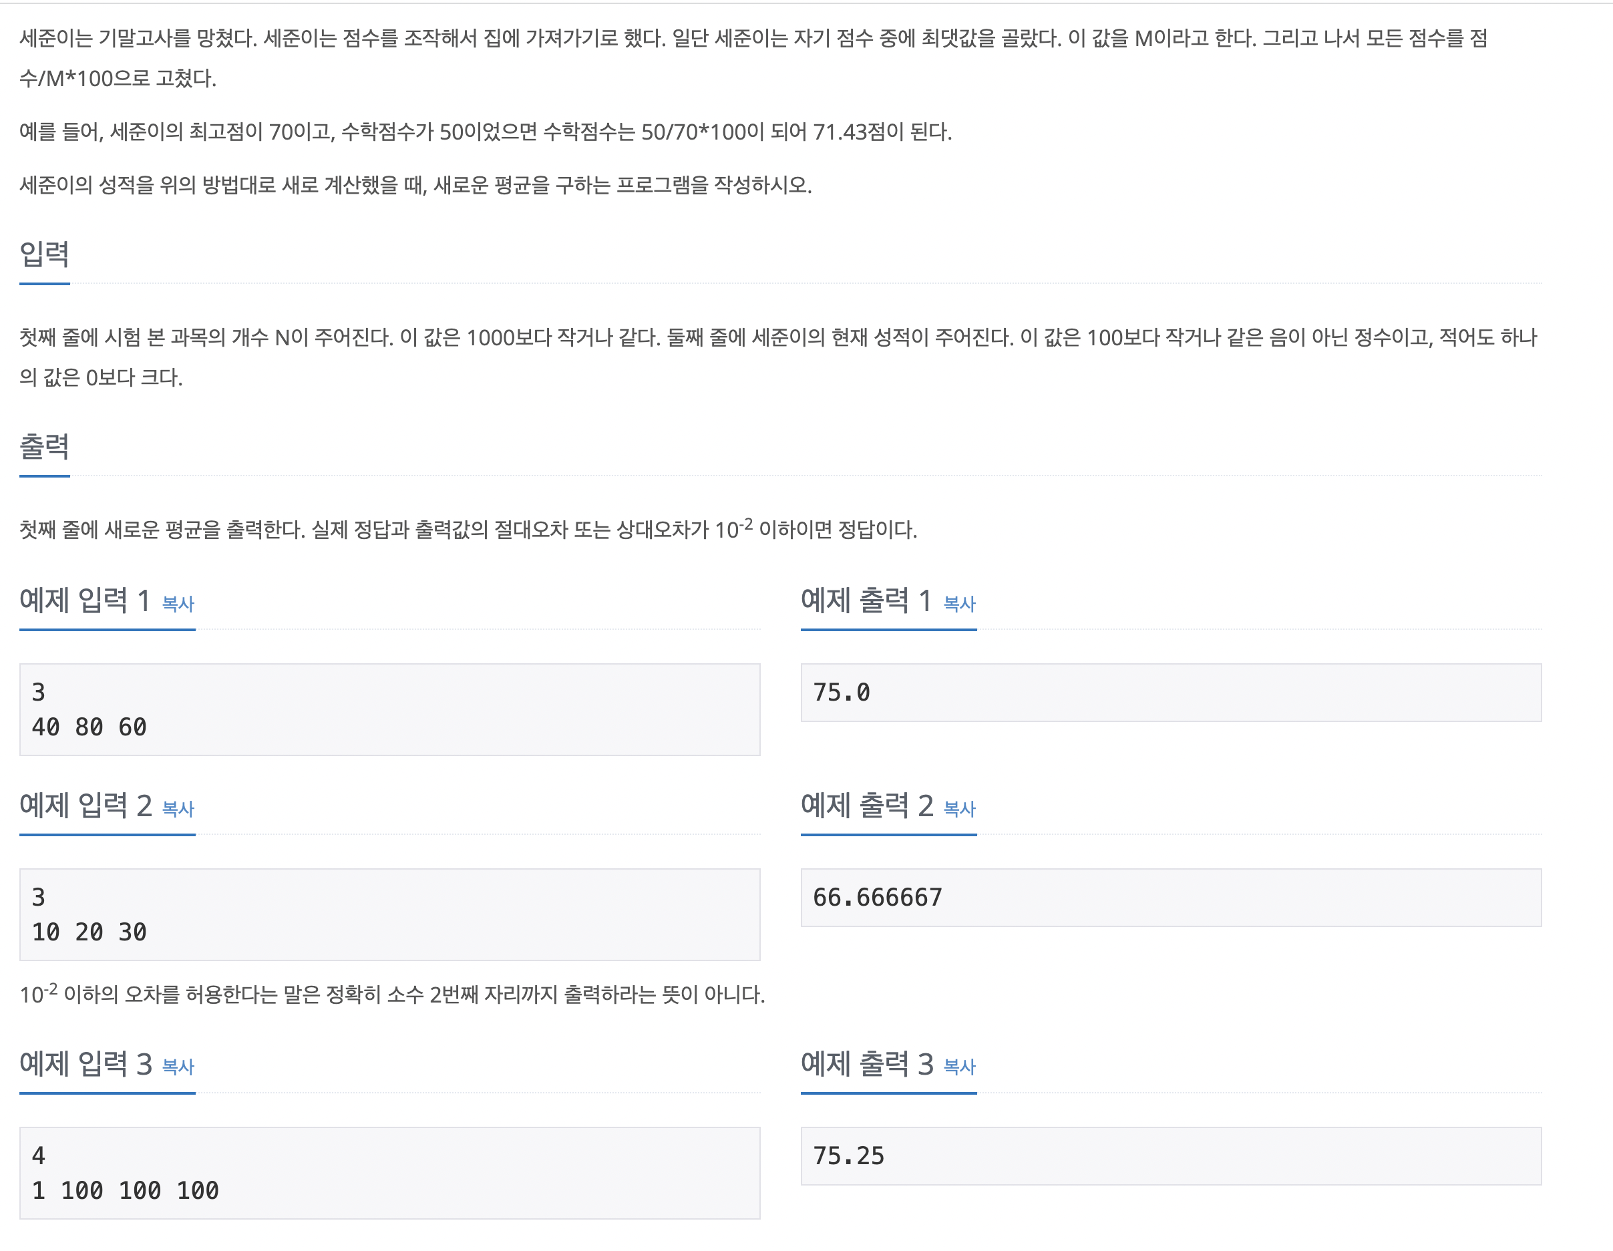Click the 예제 입력 3 heading
Viewport: 1613px width, 1251px height.
[85, 1064]
